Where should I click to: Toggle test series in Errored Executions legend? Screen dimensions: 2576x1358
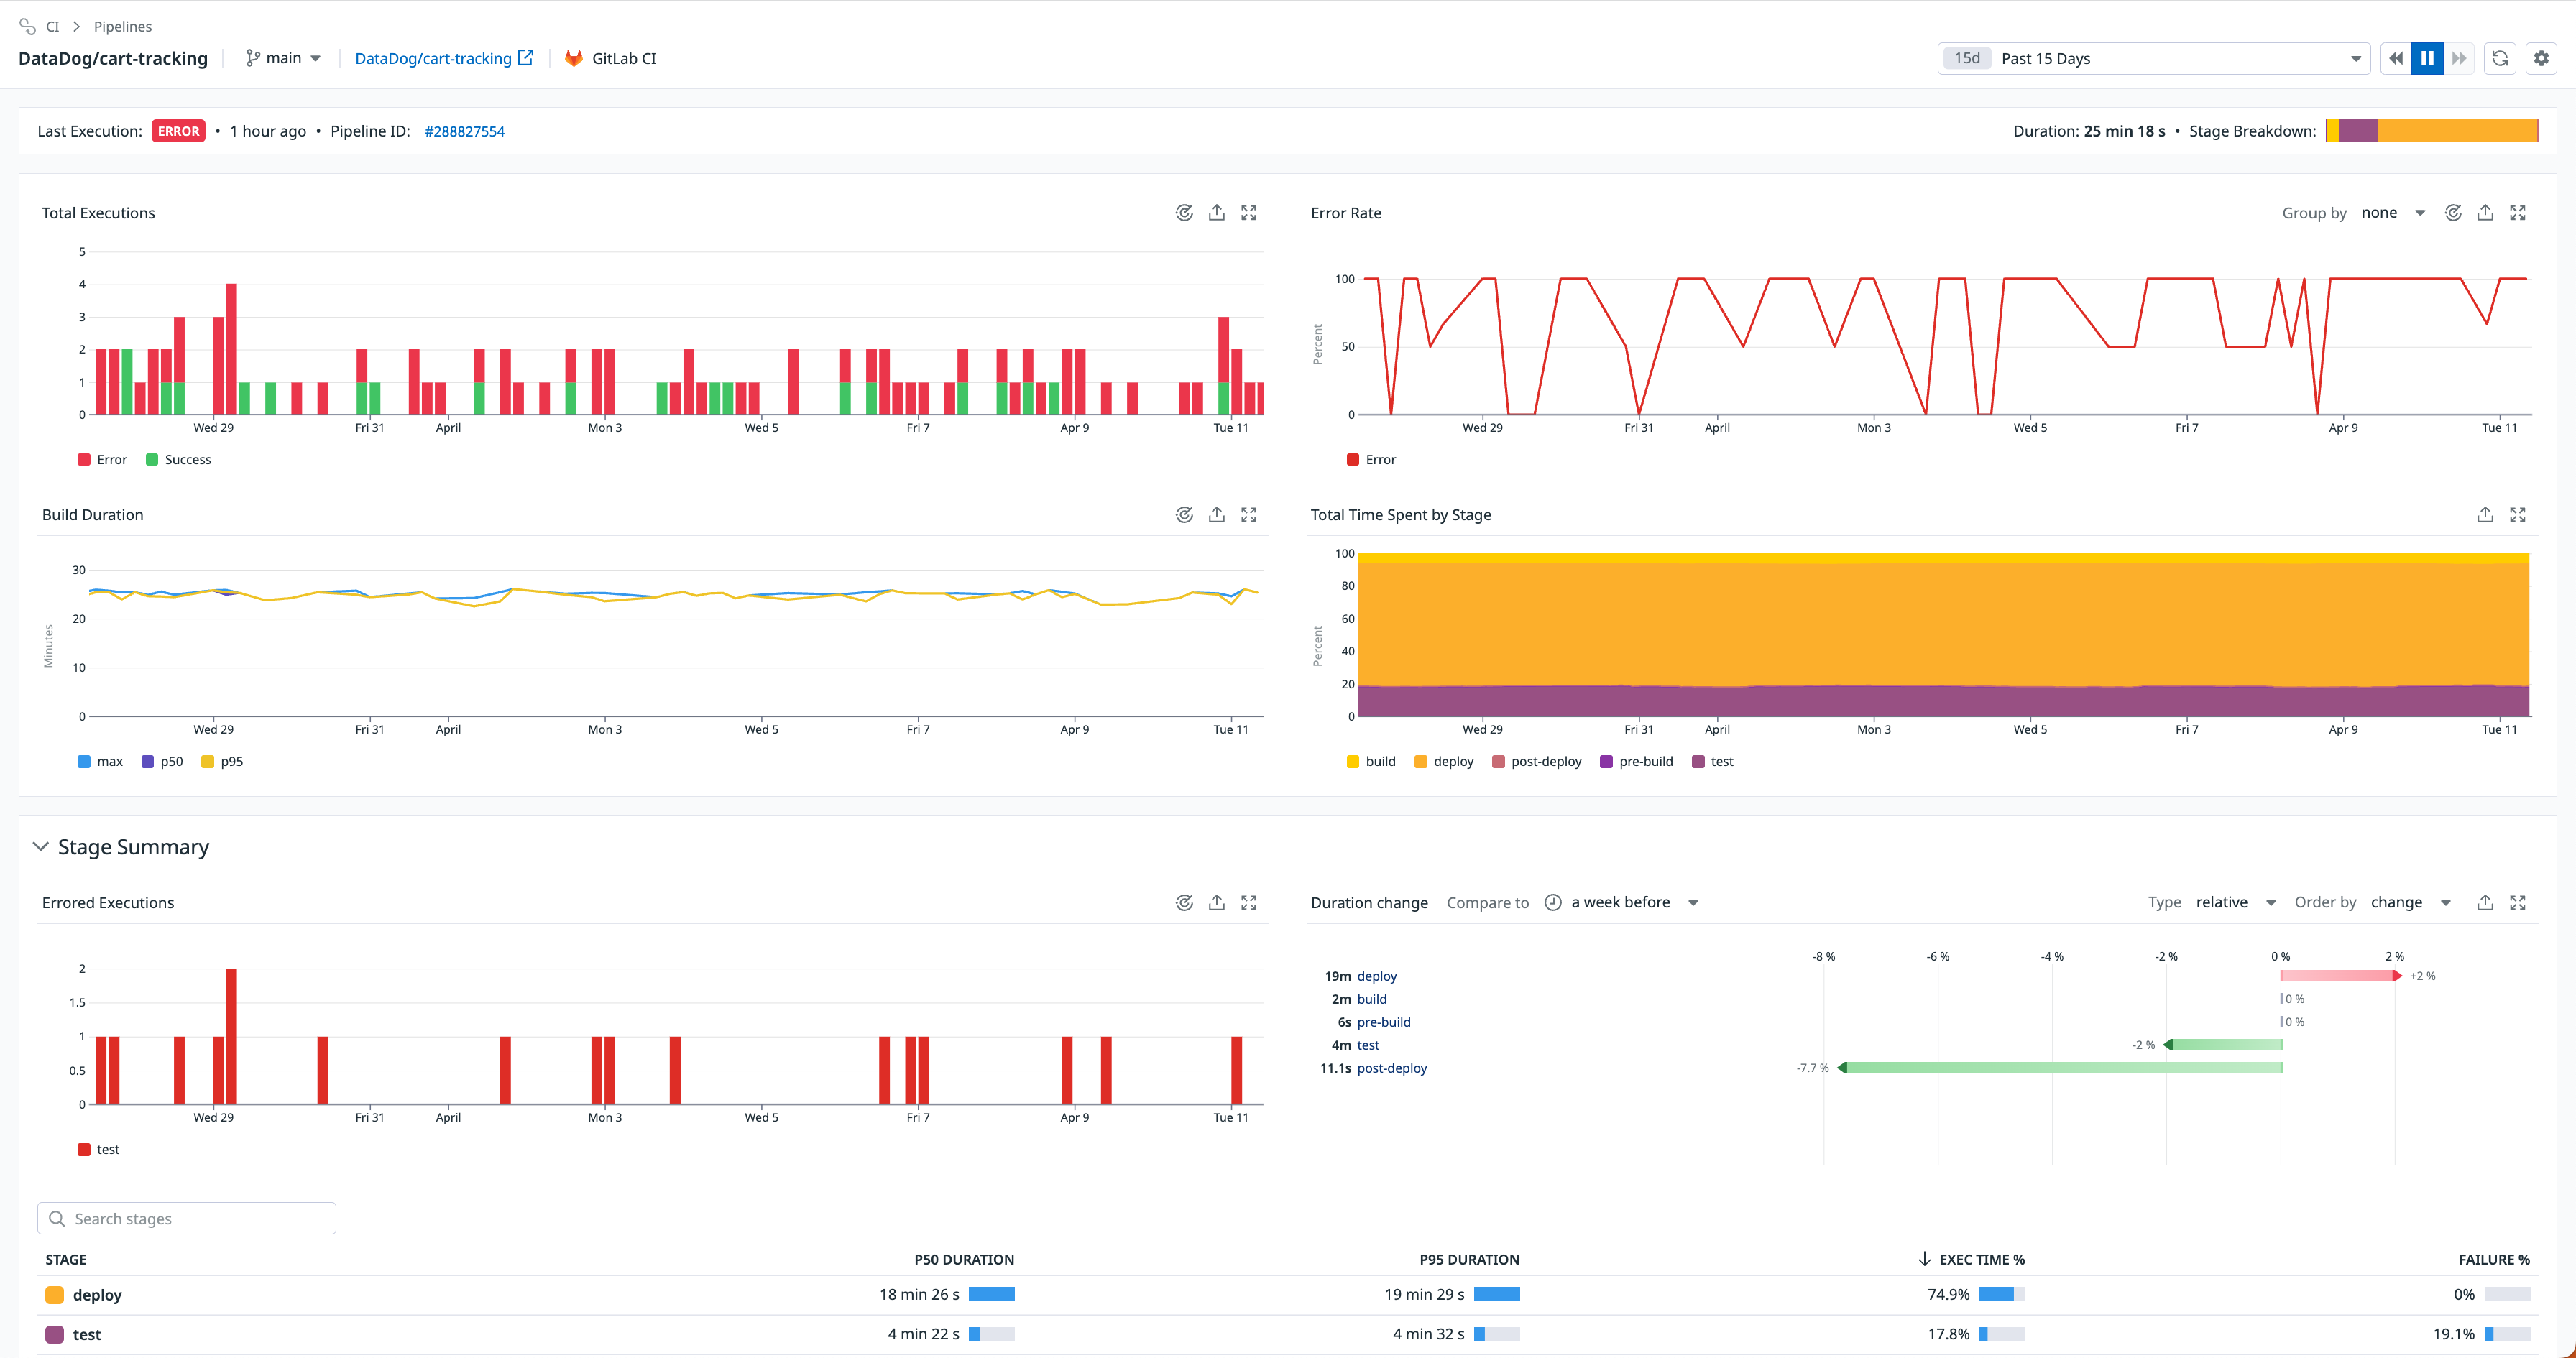click(99, 1150)
